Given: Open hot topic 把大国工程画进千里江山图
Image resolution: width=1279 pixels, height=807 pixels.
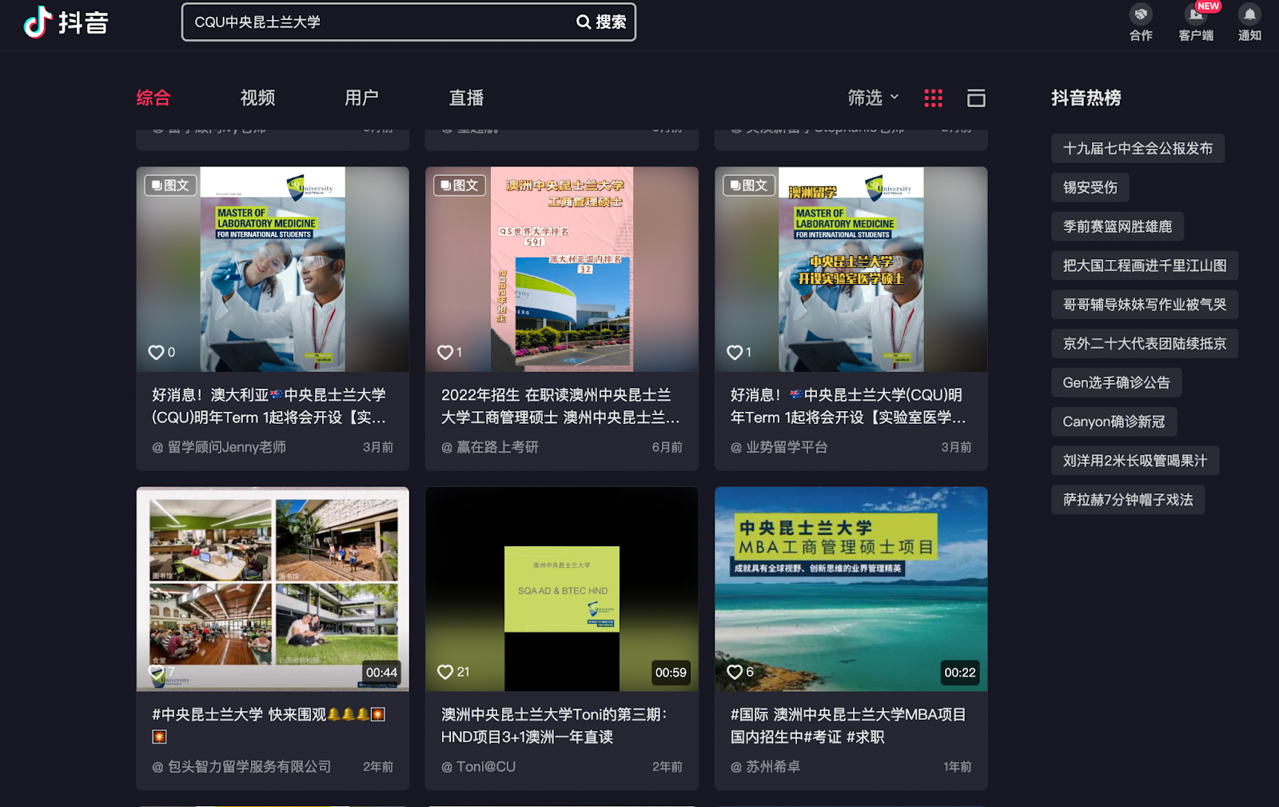Looking at the screenshot, I should tap(1145, 266).
